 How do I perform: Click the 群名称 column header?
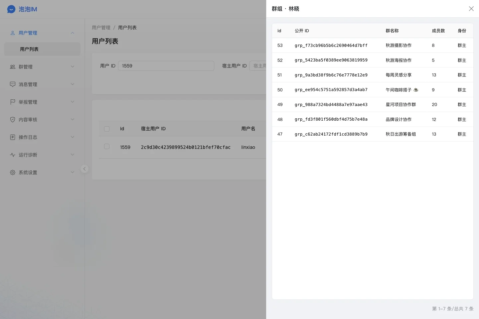point(392,31)
